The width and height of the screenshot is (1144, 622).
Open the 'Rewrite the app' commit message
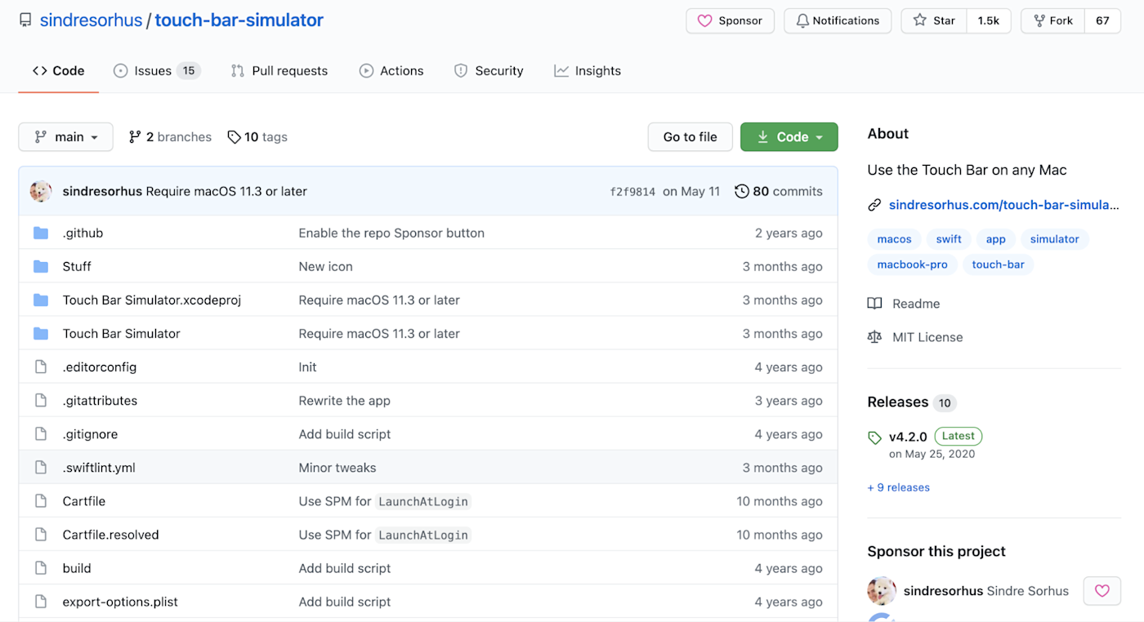[344, 401]
